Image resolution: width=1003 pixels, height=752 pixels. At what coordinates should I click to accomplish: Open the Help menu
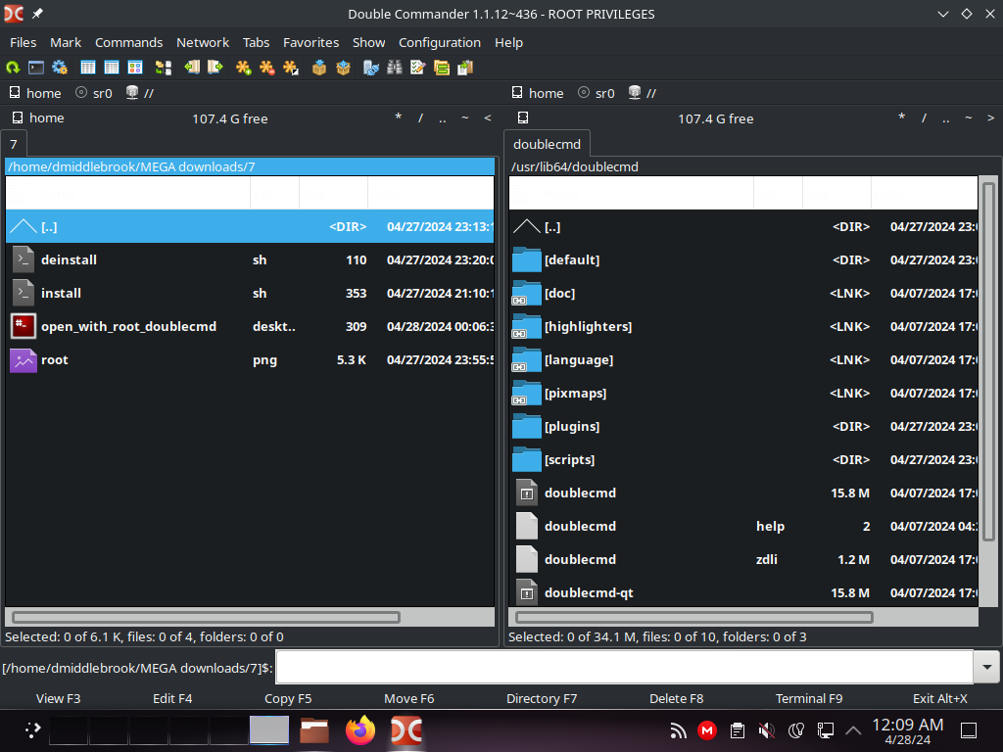click(x=508, y=42)
